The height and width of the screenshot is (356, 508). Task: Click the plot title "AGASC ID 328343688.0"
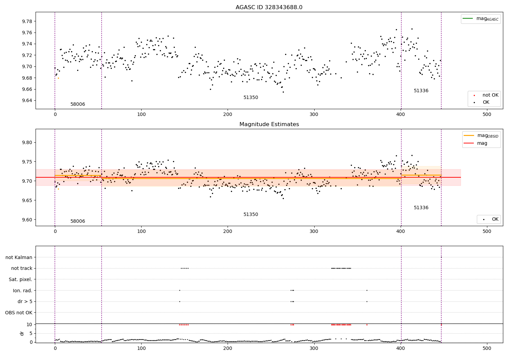pyautogui.click(x=269, y=7)
